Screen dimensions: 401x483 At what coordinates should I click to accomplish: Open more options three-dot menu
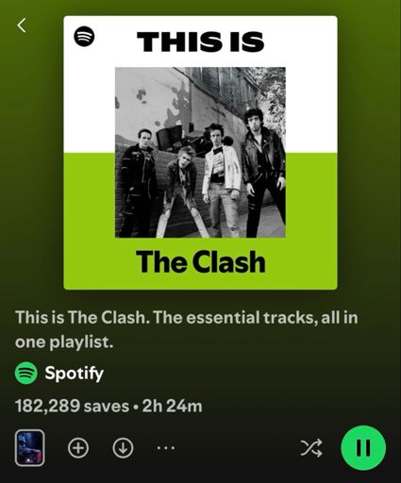coord(166,447)
